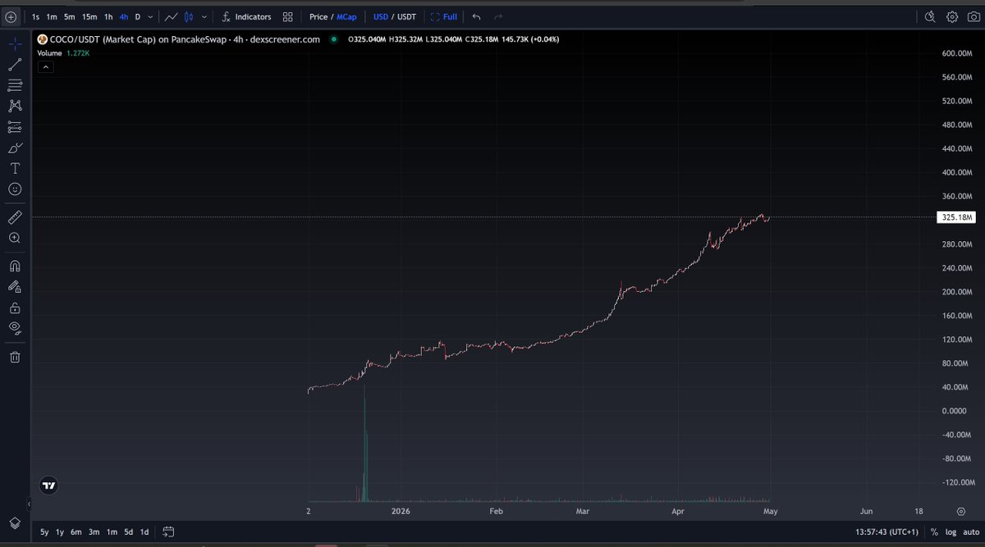Activate the zoom in tool

click(15, 238)
